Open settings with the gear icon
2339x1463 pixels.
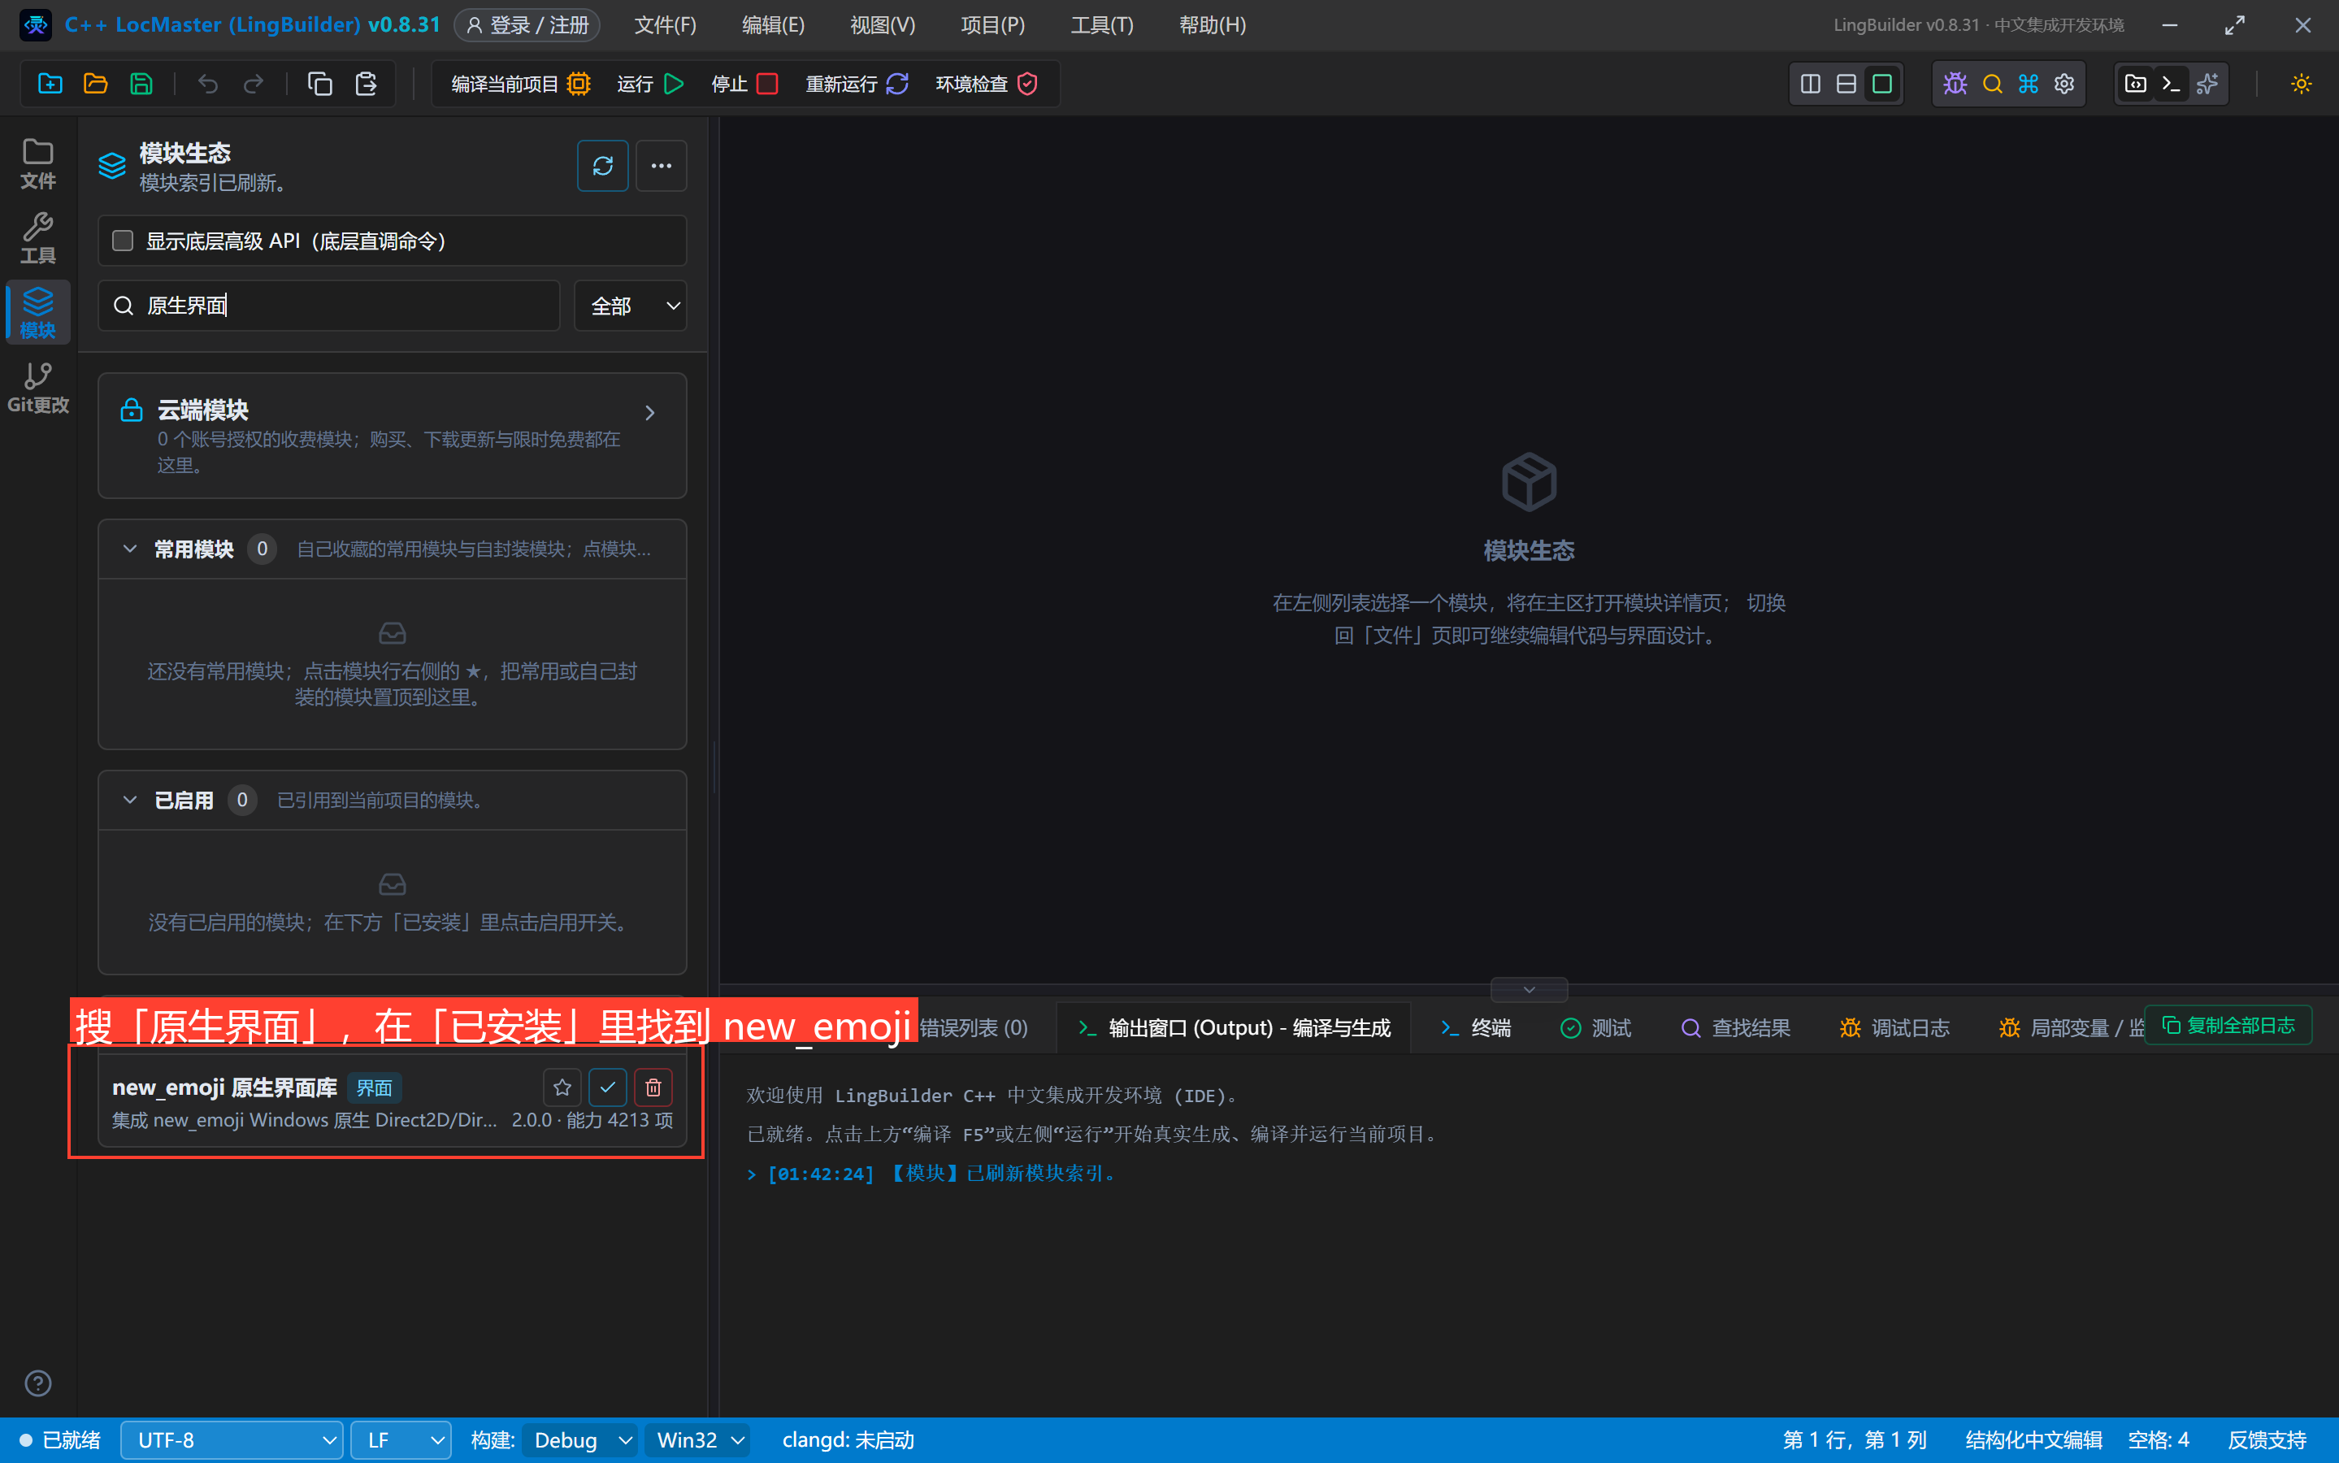click(2064, 85)
